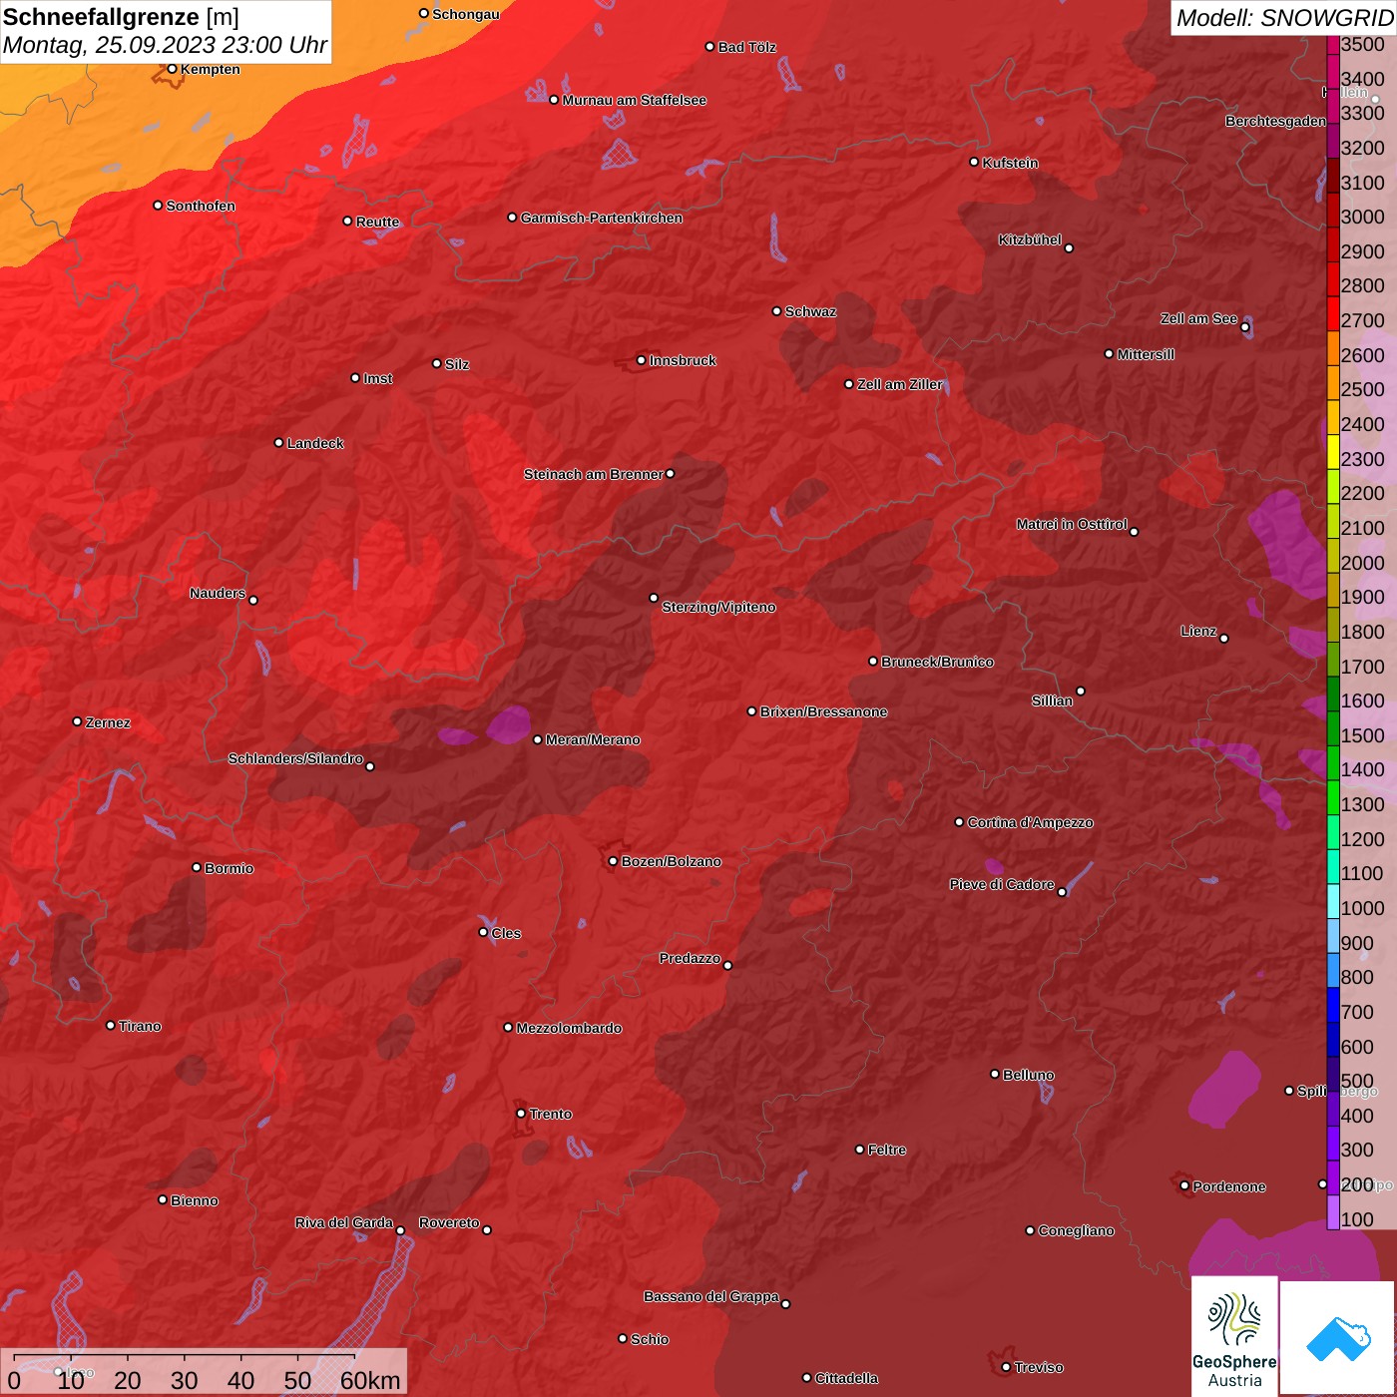Click the Sillian label

click(x=1052, y=700)
